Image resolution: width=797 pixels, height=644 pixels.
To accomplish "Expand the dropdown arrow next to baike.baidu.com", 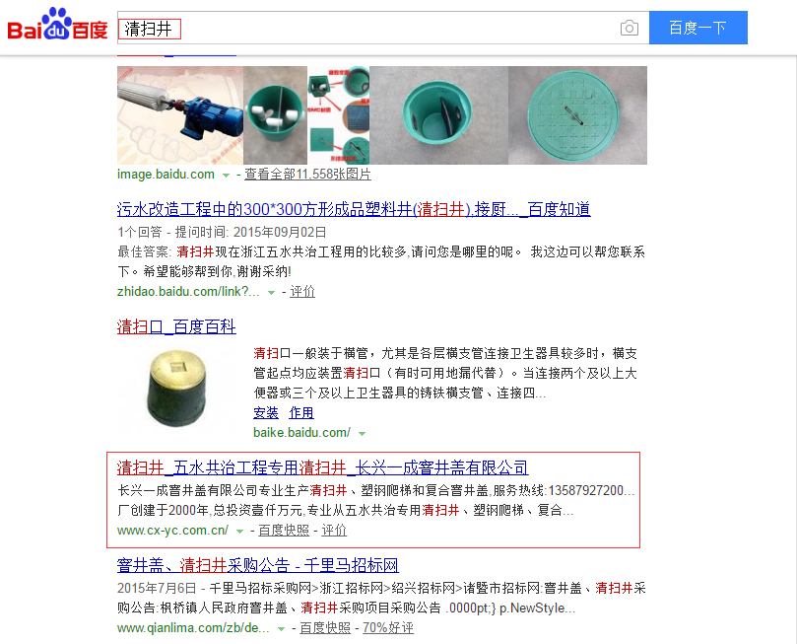I will click(362, 434).
